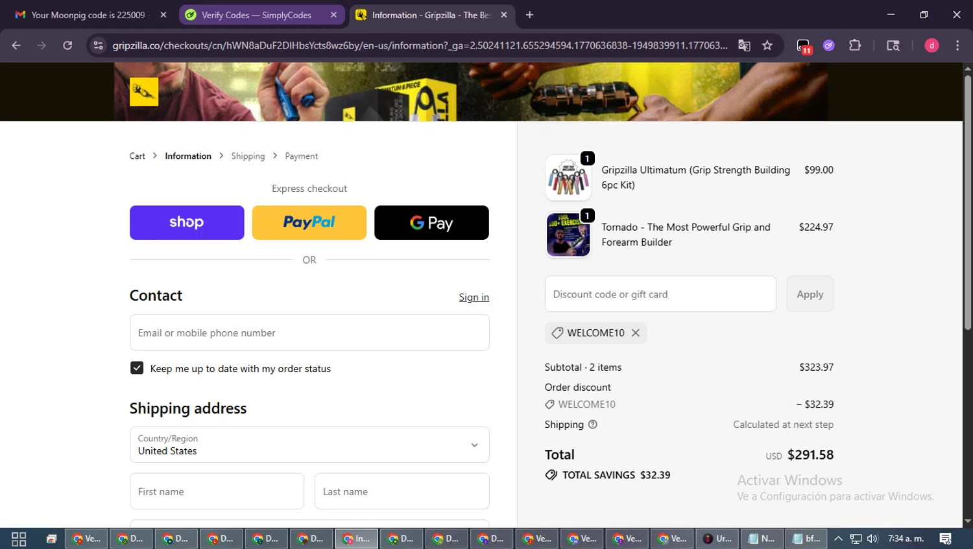Click the TOTAL SAVINGS $32.39 text
The width and height of the screenshot is (973, 549).
click(616, 475)
